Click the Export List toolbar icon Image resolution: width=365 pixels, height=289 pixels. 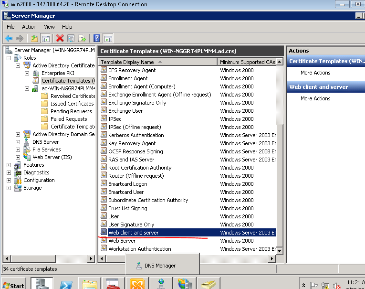(x=82, y=38)
